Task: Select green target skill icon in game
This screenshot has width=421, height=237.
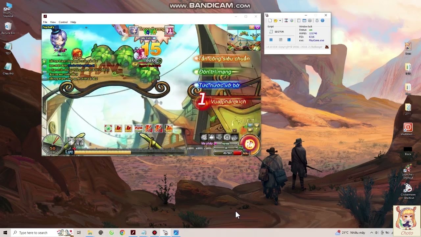Action: point(108,128)
